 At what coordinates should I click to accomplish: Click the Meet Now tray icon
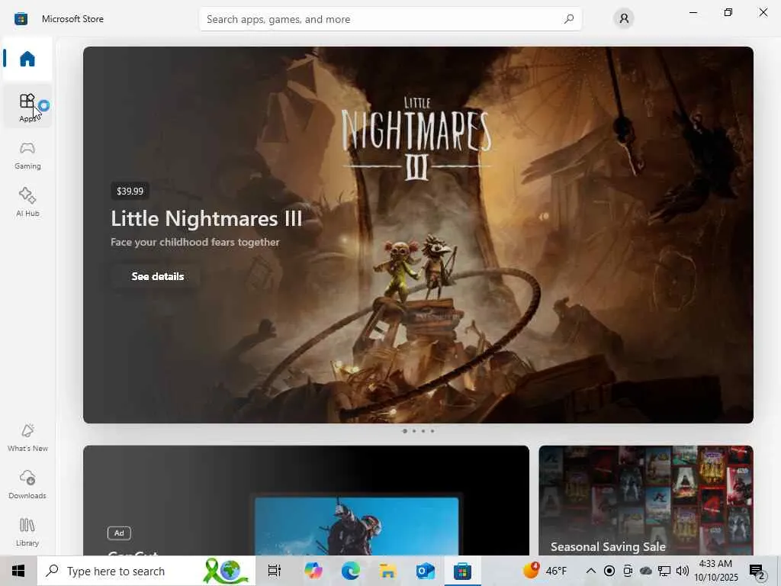[628, 571]
